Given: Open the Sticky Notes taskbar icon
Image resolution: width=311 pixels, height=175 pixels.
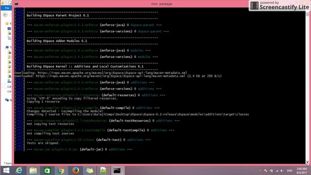Looking at the screenshot, I should coord(89,171).
